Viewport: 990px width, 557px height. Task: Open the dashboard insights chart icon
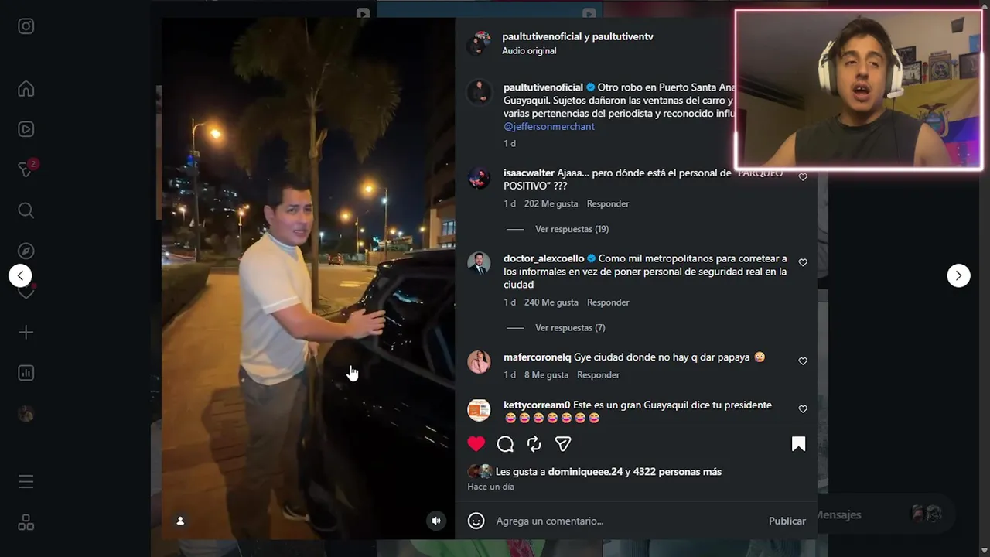point(26,373)
